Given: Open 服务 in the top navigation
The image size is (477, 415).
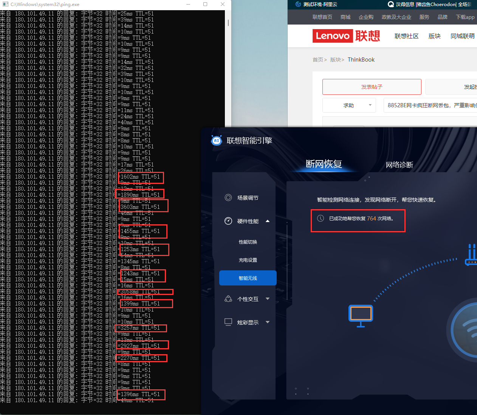Looking at the screenshot, I should pos(424,17).
